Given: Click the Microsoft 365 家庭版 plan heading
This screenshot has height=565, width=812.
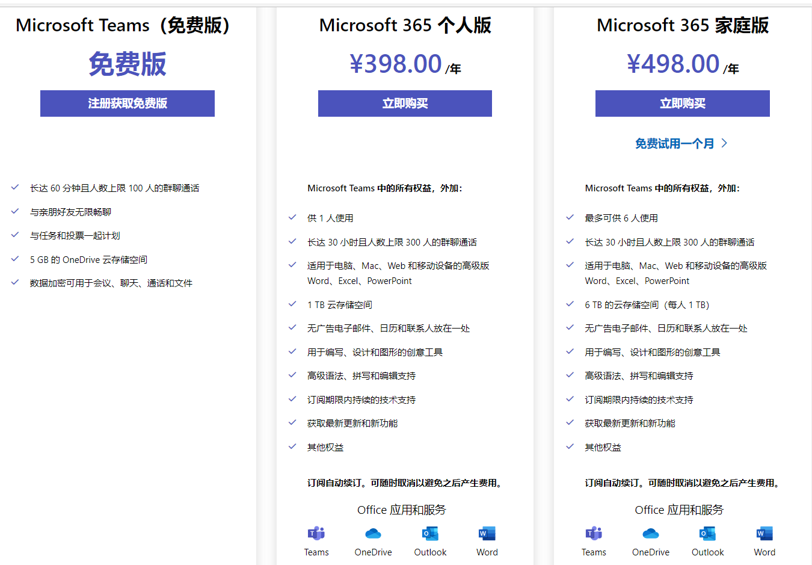Looking at the screenshot, I should pos(682,25).
